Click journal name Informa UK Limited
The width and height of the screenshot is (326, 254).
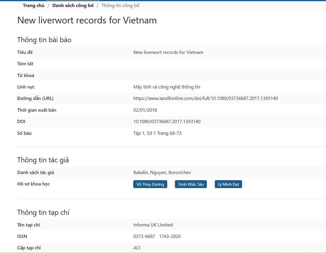[x=153, y=225]
